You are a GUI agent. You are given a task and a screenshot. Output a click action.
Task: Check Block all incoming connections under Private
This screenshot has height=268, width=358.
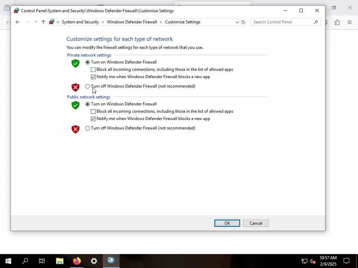pos(93,69)
